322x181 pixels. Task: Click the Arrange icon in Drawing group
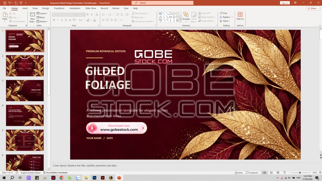click(x=186, y=15)
